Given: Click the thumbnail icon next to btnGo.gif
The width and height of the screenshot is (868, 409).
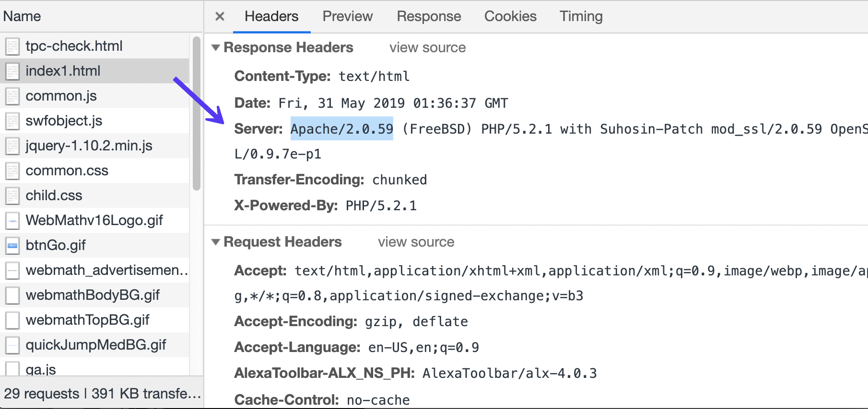Looking at the screenshot, I should (12, 245).
